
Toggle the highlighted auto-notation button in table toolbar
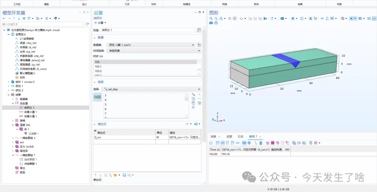[x=223, y=143]
